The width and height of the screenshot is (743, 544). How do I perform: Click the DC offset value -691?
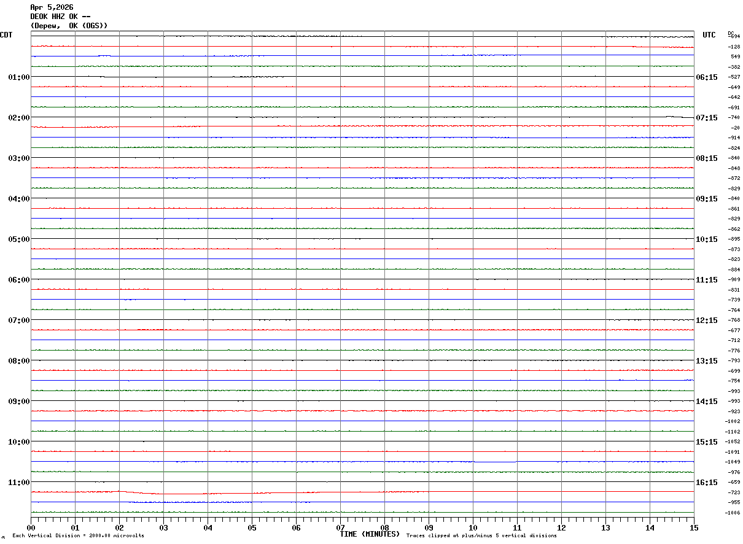(x=734, y=107)
